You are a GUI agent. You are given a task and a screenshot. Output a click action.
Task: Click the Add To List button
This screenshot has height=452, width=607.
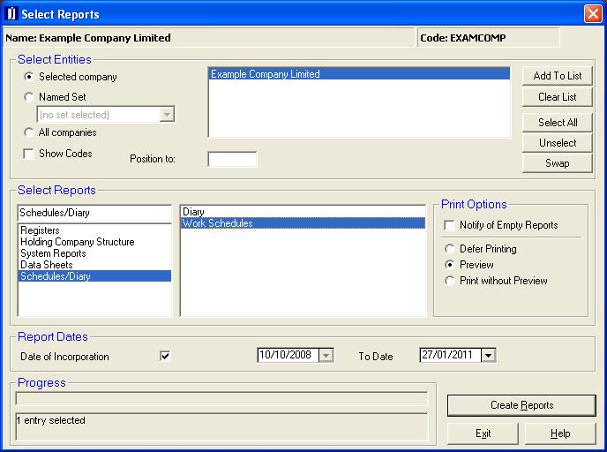557,76
